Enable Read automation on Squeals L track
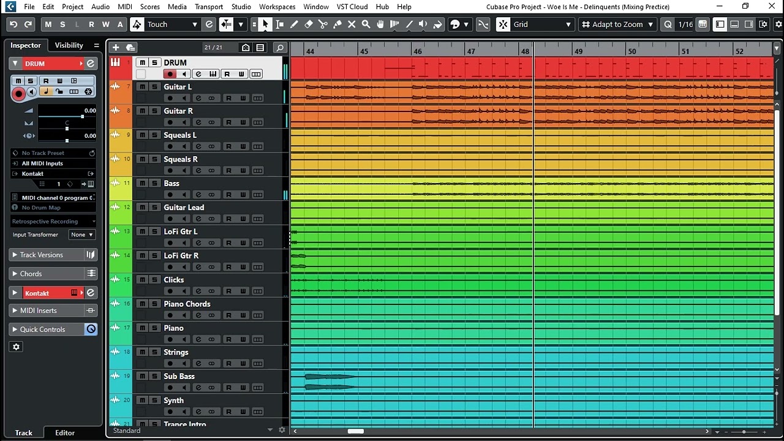Image resolution: width=784 pixels, height=441 pixels. [x=228, y=146]
